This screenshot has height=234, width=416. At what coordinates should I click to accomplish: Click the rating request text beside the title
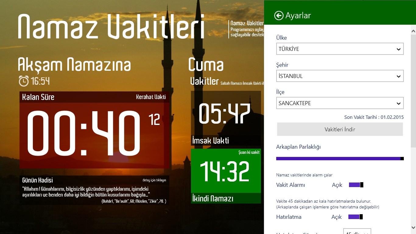(247, 30)
